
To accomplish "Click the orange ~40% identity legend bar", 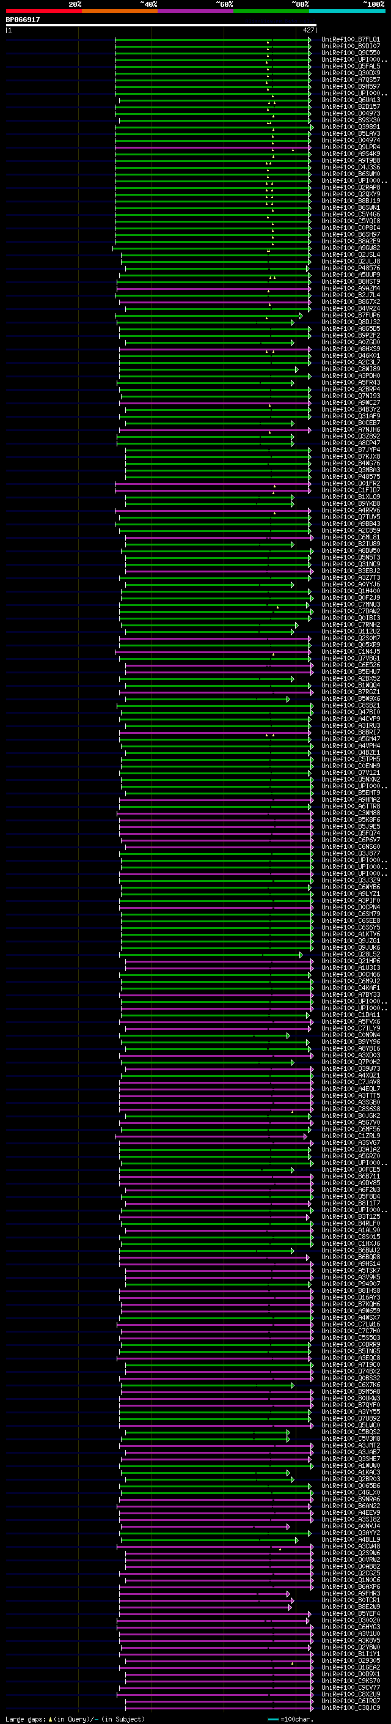I will 120,11.
